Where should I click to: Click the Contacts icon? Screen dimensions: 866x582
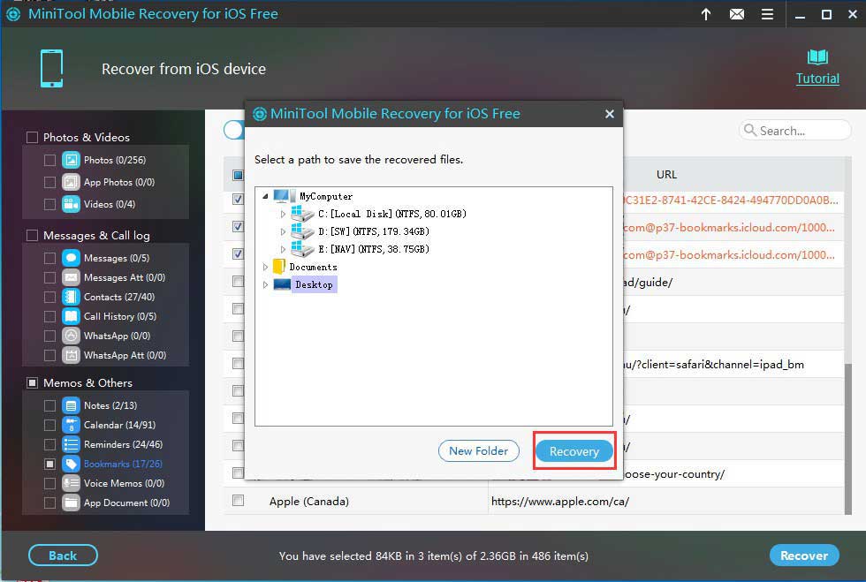click(72, 297)
